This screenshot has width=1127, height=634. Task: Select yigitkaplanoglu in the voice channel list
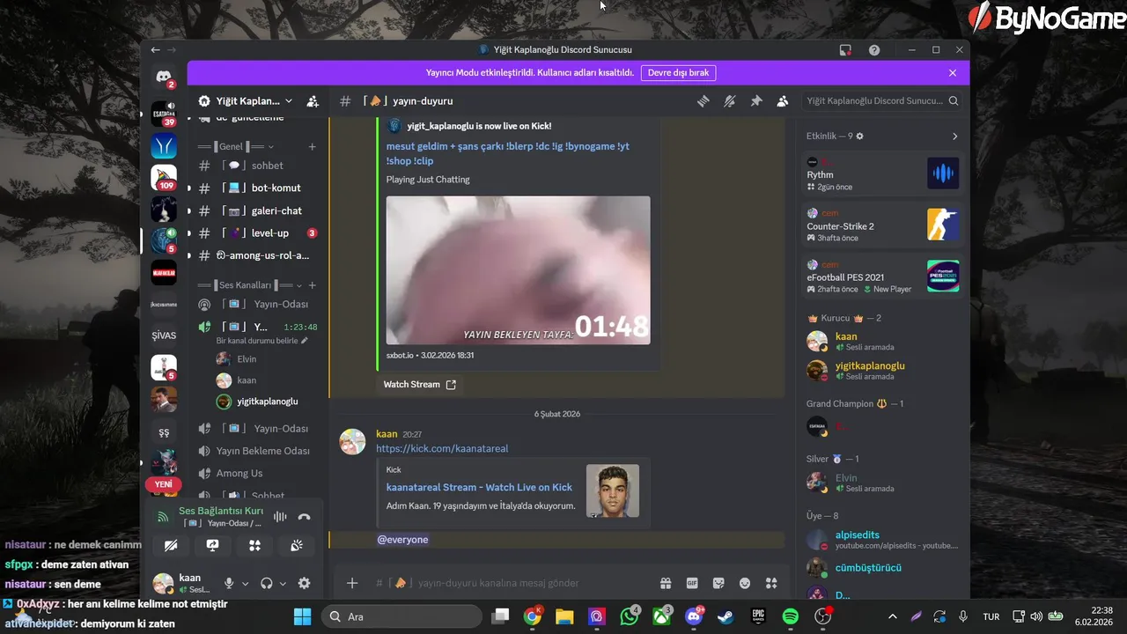point(264,402)
